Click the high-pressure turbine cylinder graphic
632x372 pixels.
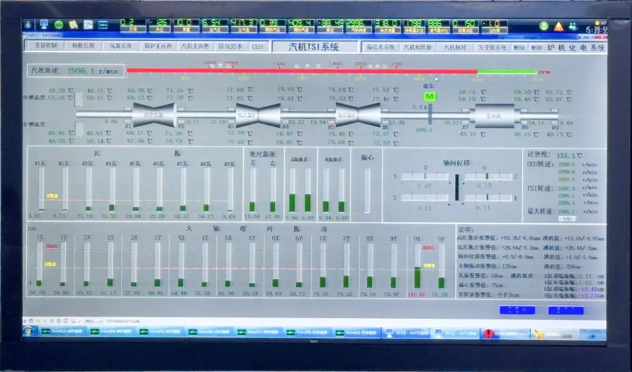coord(154,115)
